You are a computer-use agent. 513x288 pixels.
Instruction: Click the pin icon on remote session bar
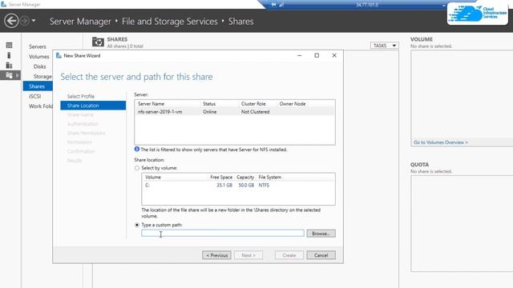tap(273, 5)
